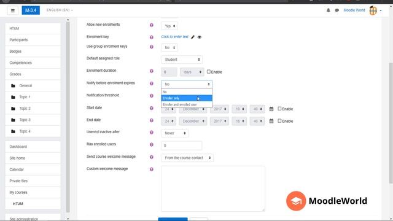
Task: Open Badges in the sidebar
Action: pyautogui.click(x=33, y=52)
